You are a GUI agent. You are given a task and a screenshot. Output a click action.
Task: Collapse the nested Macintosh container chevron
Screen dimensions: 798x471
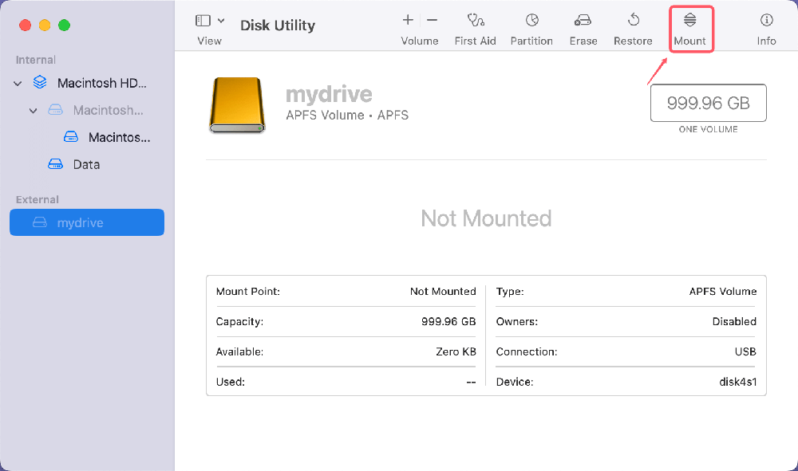(x=33, y=110)
